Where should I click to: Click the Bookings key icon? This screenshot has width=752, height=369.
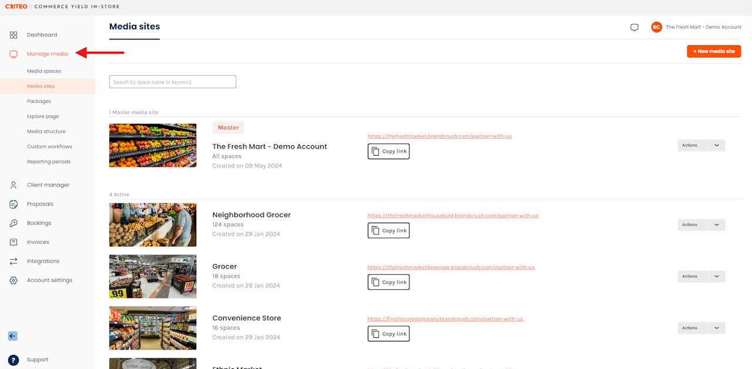click(x=14, y=223)
